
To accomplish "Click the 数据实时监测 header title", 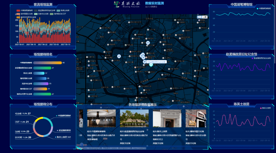I will (155, 3).
